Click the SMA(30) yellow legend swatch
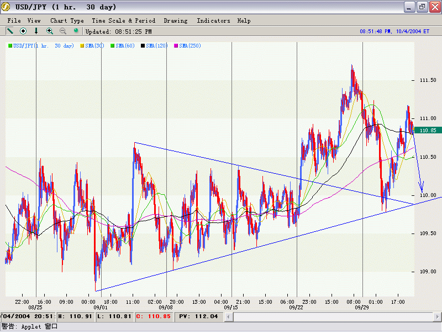The width and height of the screenshot is (442, 332). pos(83,45)
